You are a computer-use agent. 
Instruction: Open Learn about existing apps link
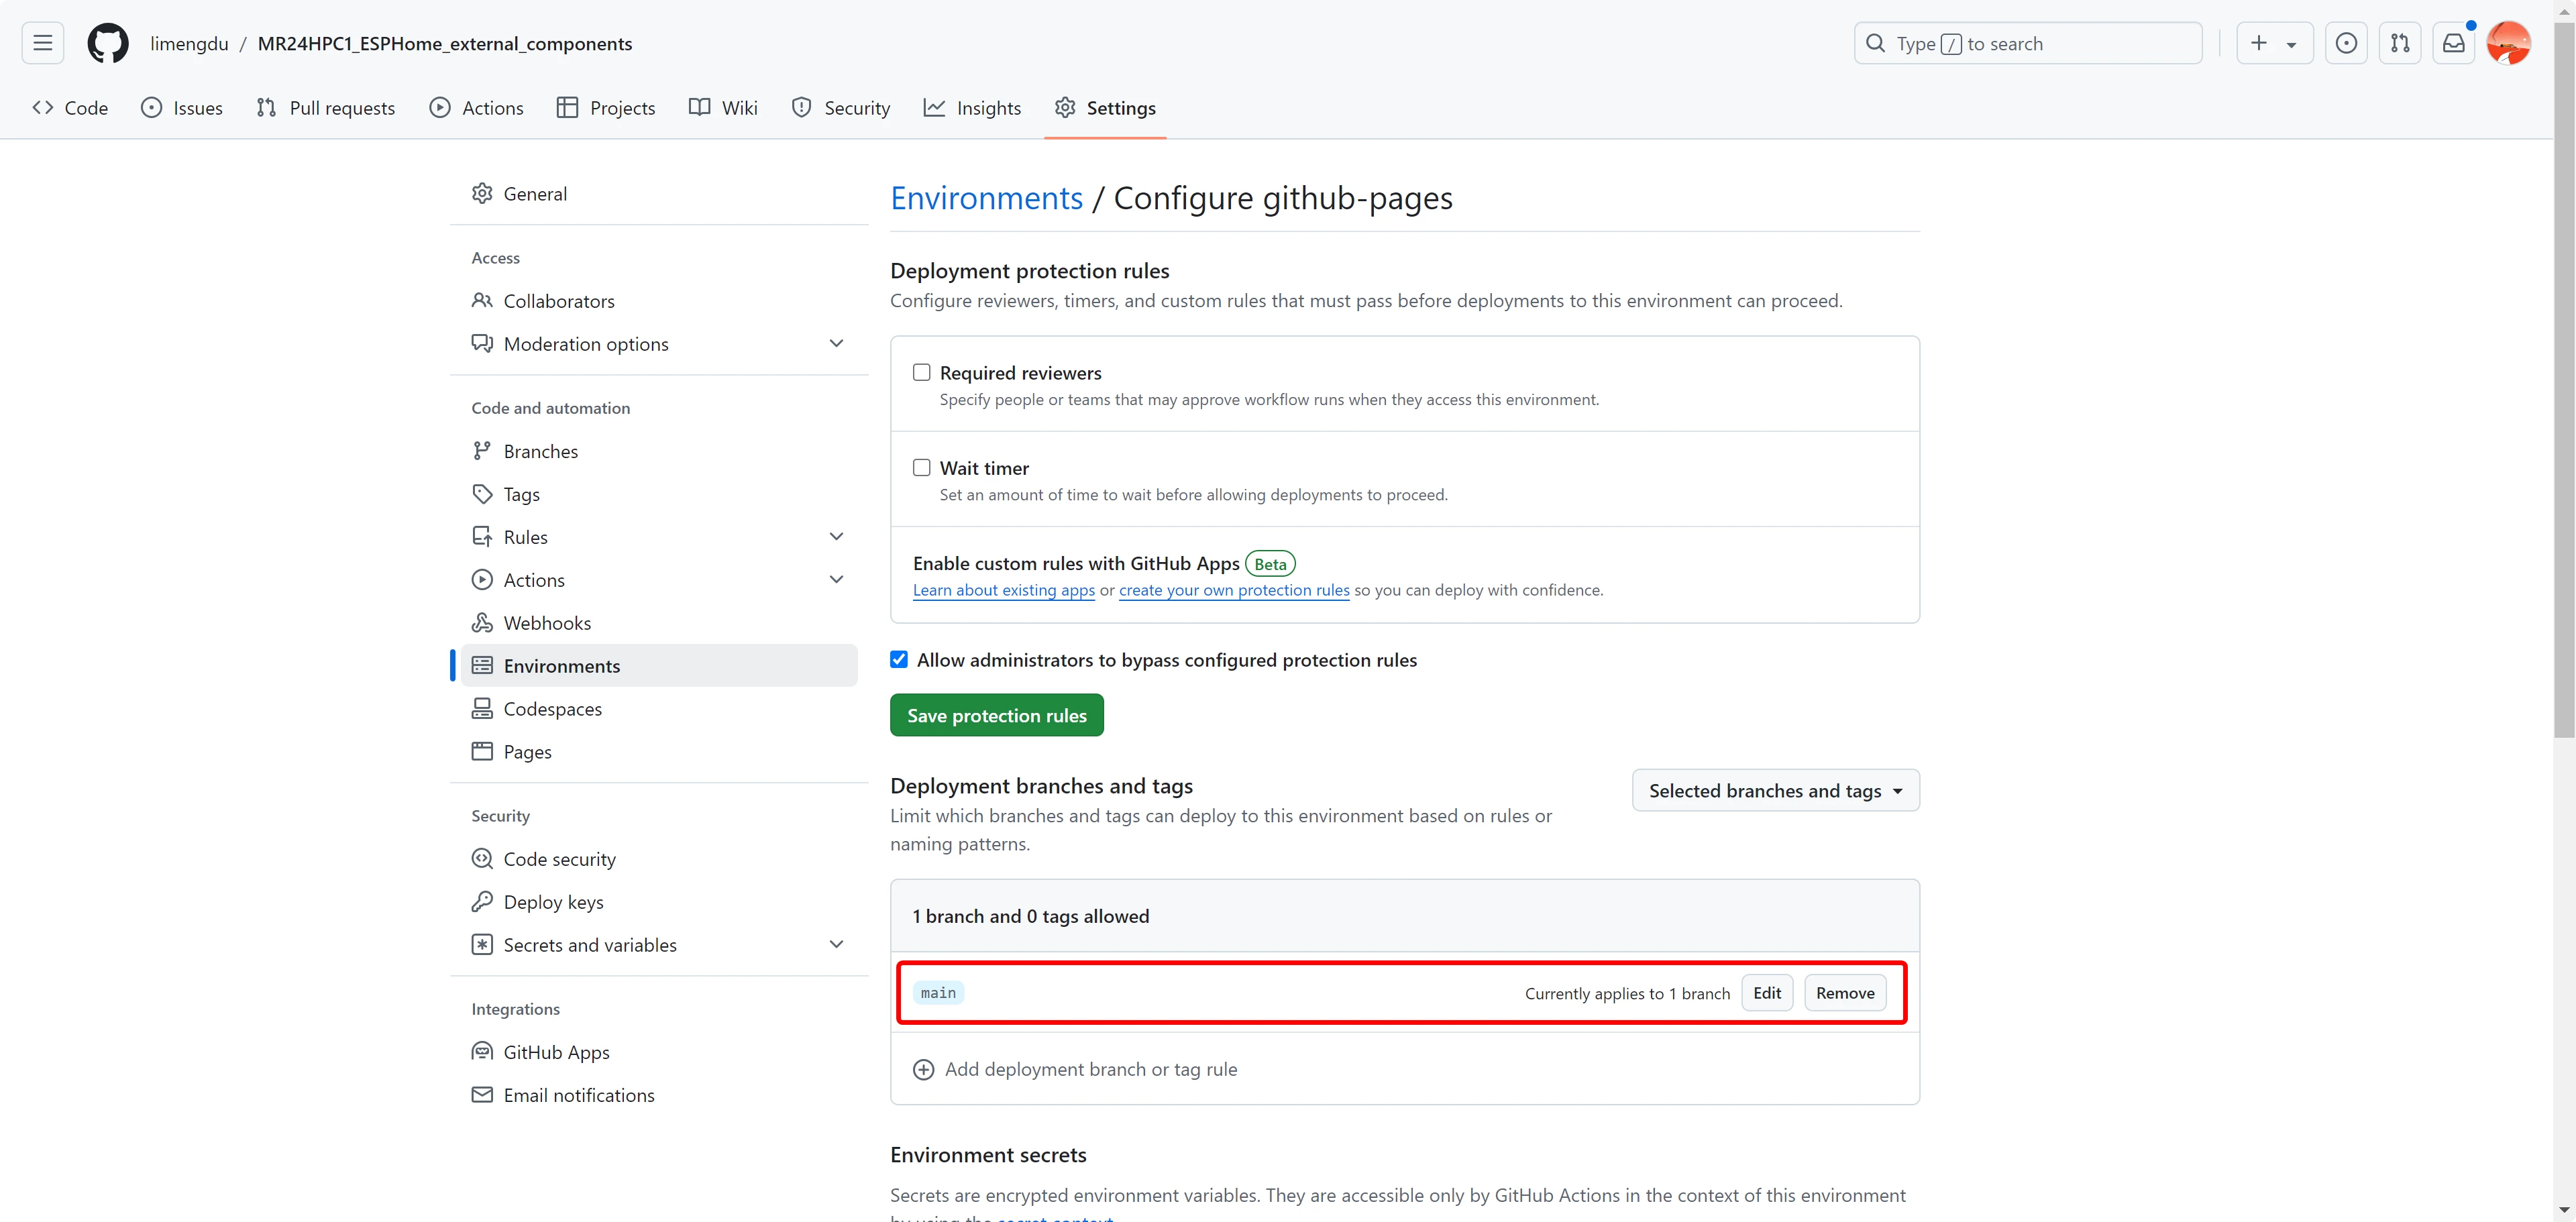click(x=1003, y=590)
